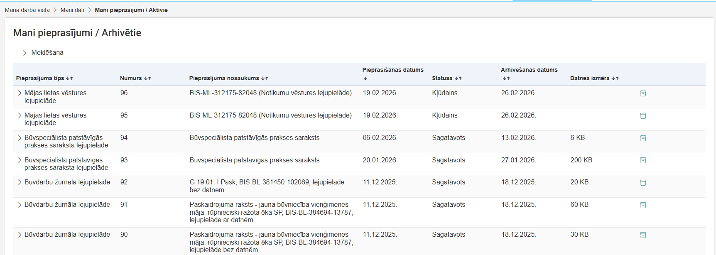
Task: Click archive icon for request number 96
Action: 643,93
